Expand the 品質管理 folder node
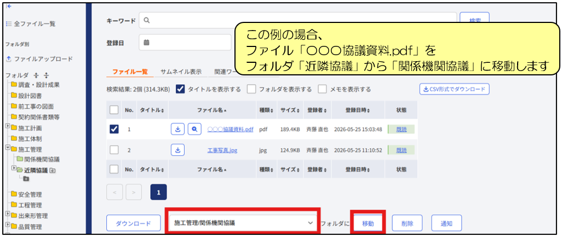This screenshot has height=236, width=562. click(8, 225)
